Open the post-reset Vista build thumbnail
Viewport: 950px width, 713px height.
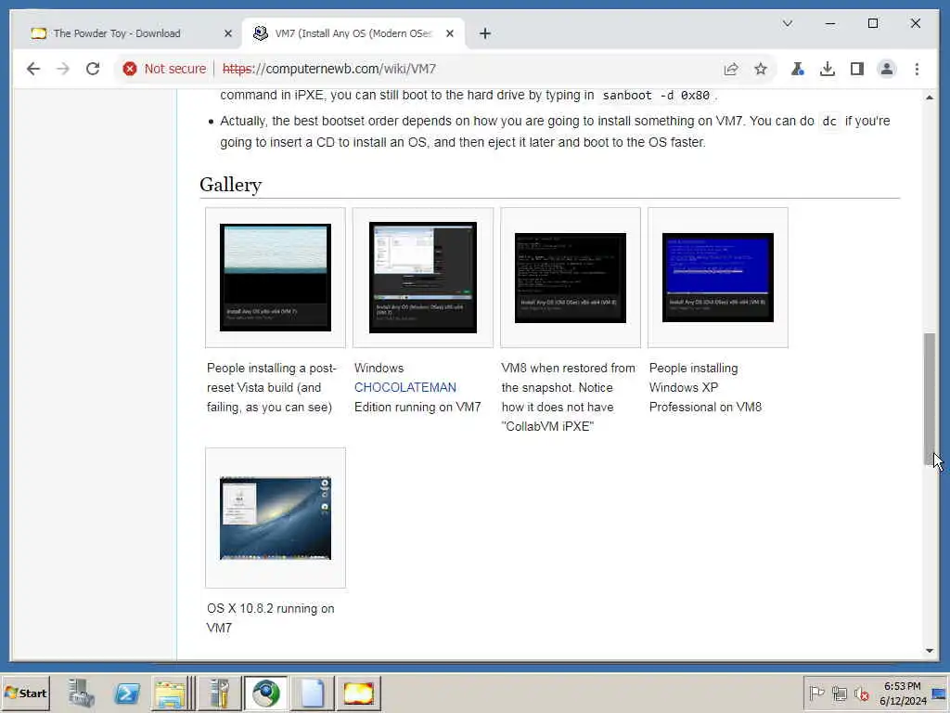[275, 278]
